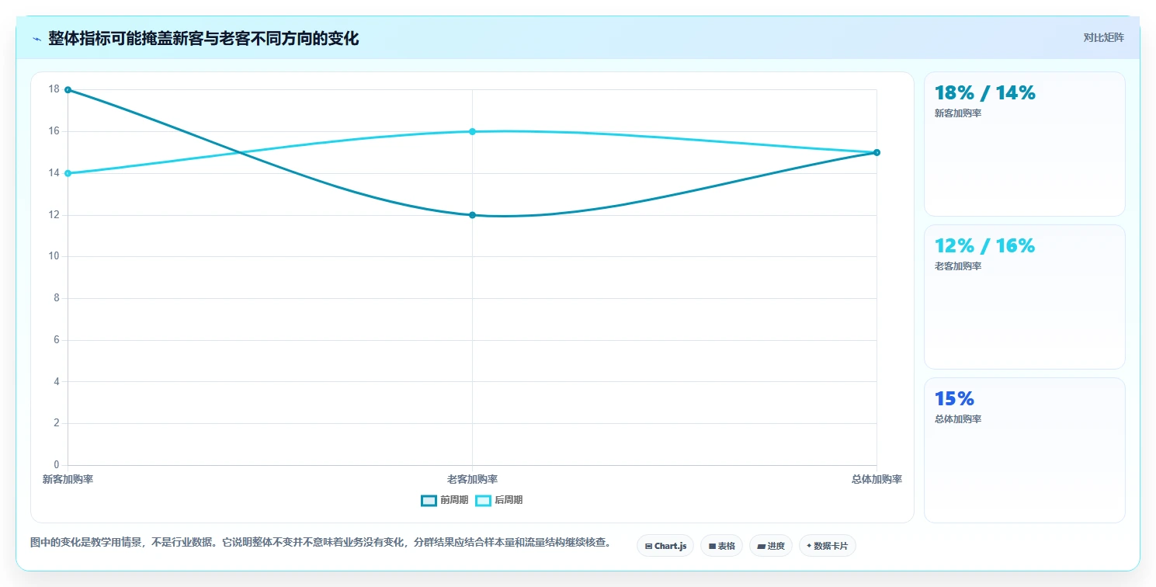Click the 18% / 14% 新客加购率 card
This screenshot has height=587, width=1156.
(1024, 144)
